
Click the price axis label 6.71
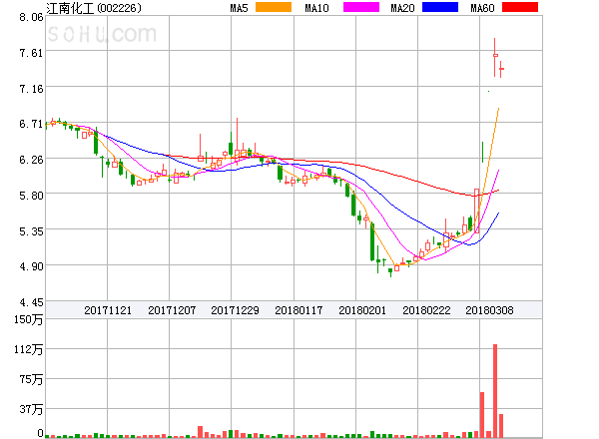click(x=31, y=124)
